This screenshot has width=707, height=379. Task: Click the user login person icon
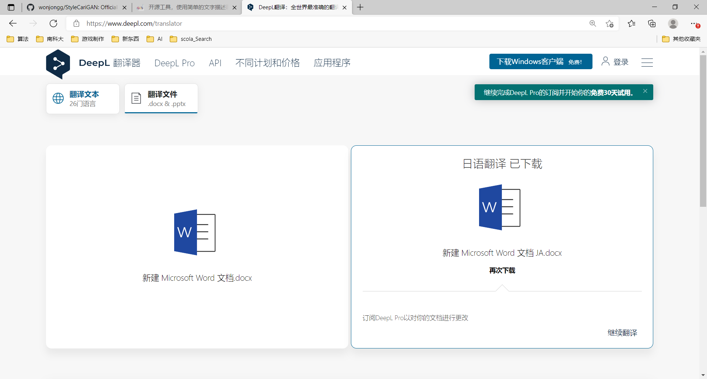pyautogui.click(x=605, y=61)
